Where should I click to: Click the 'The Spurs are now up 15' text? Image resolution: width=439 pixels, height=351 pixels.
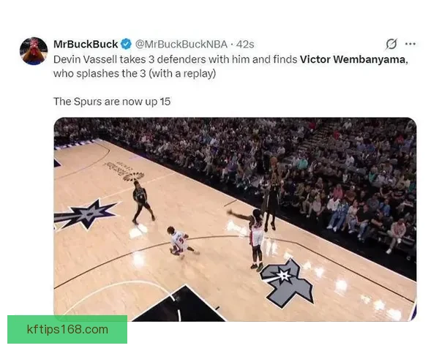coord(112,102)
